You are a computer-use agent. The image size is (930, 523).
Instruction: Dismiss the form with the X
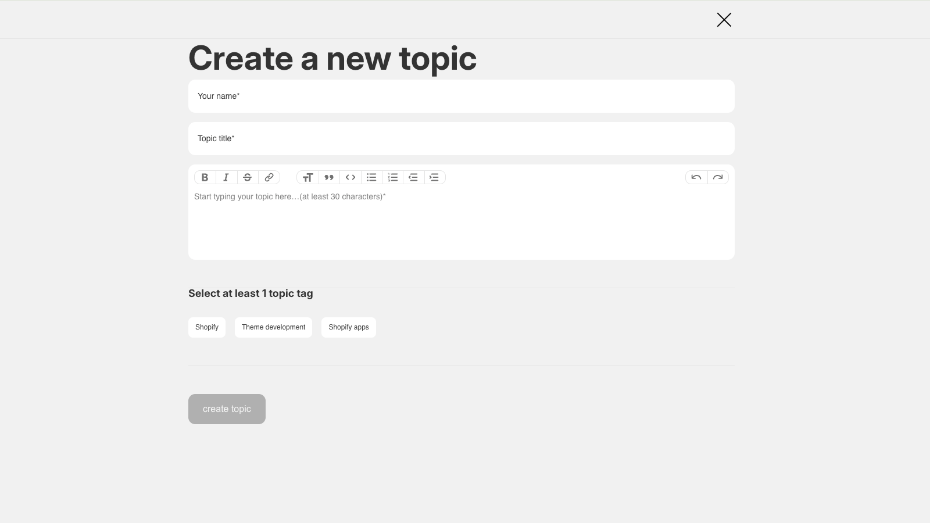click(724, 19)
